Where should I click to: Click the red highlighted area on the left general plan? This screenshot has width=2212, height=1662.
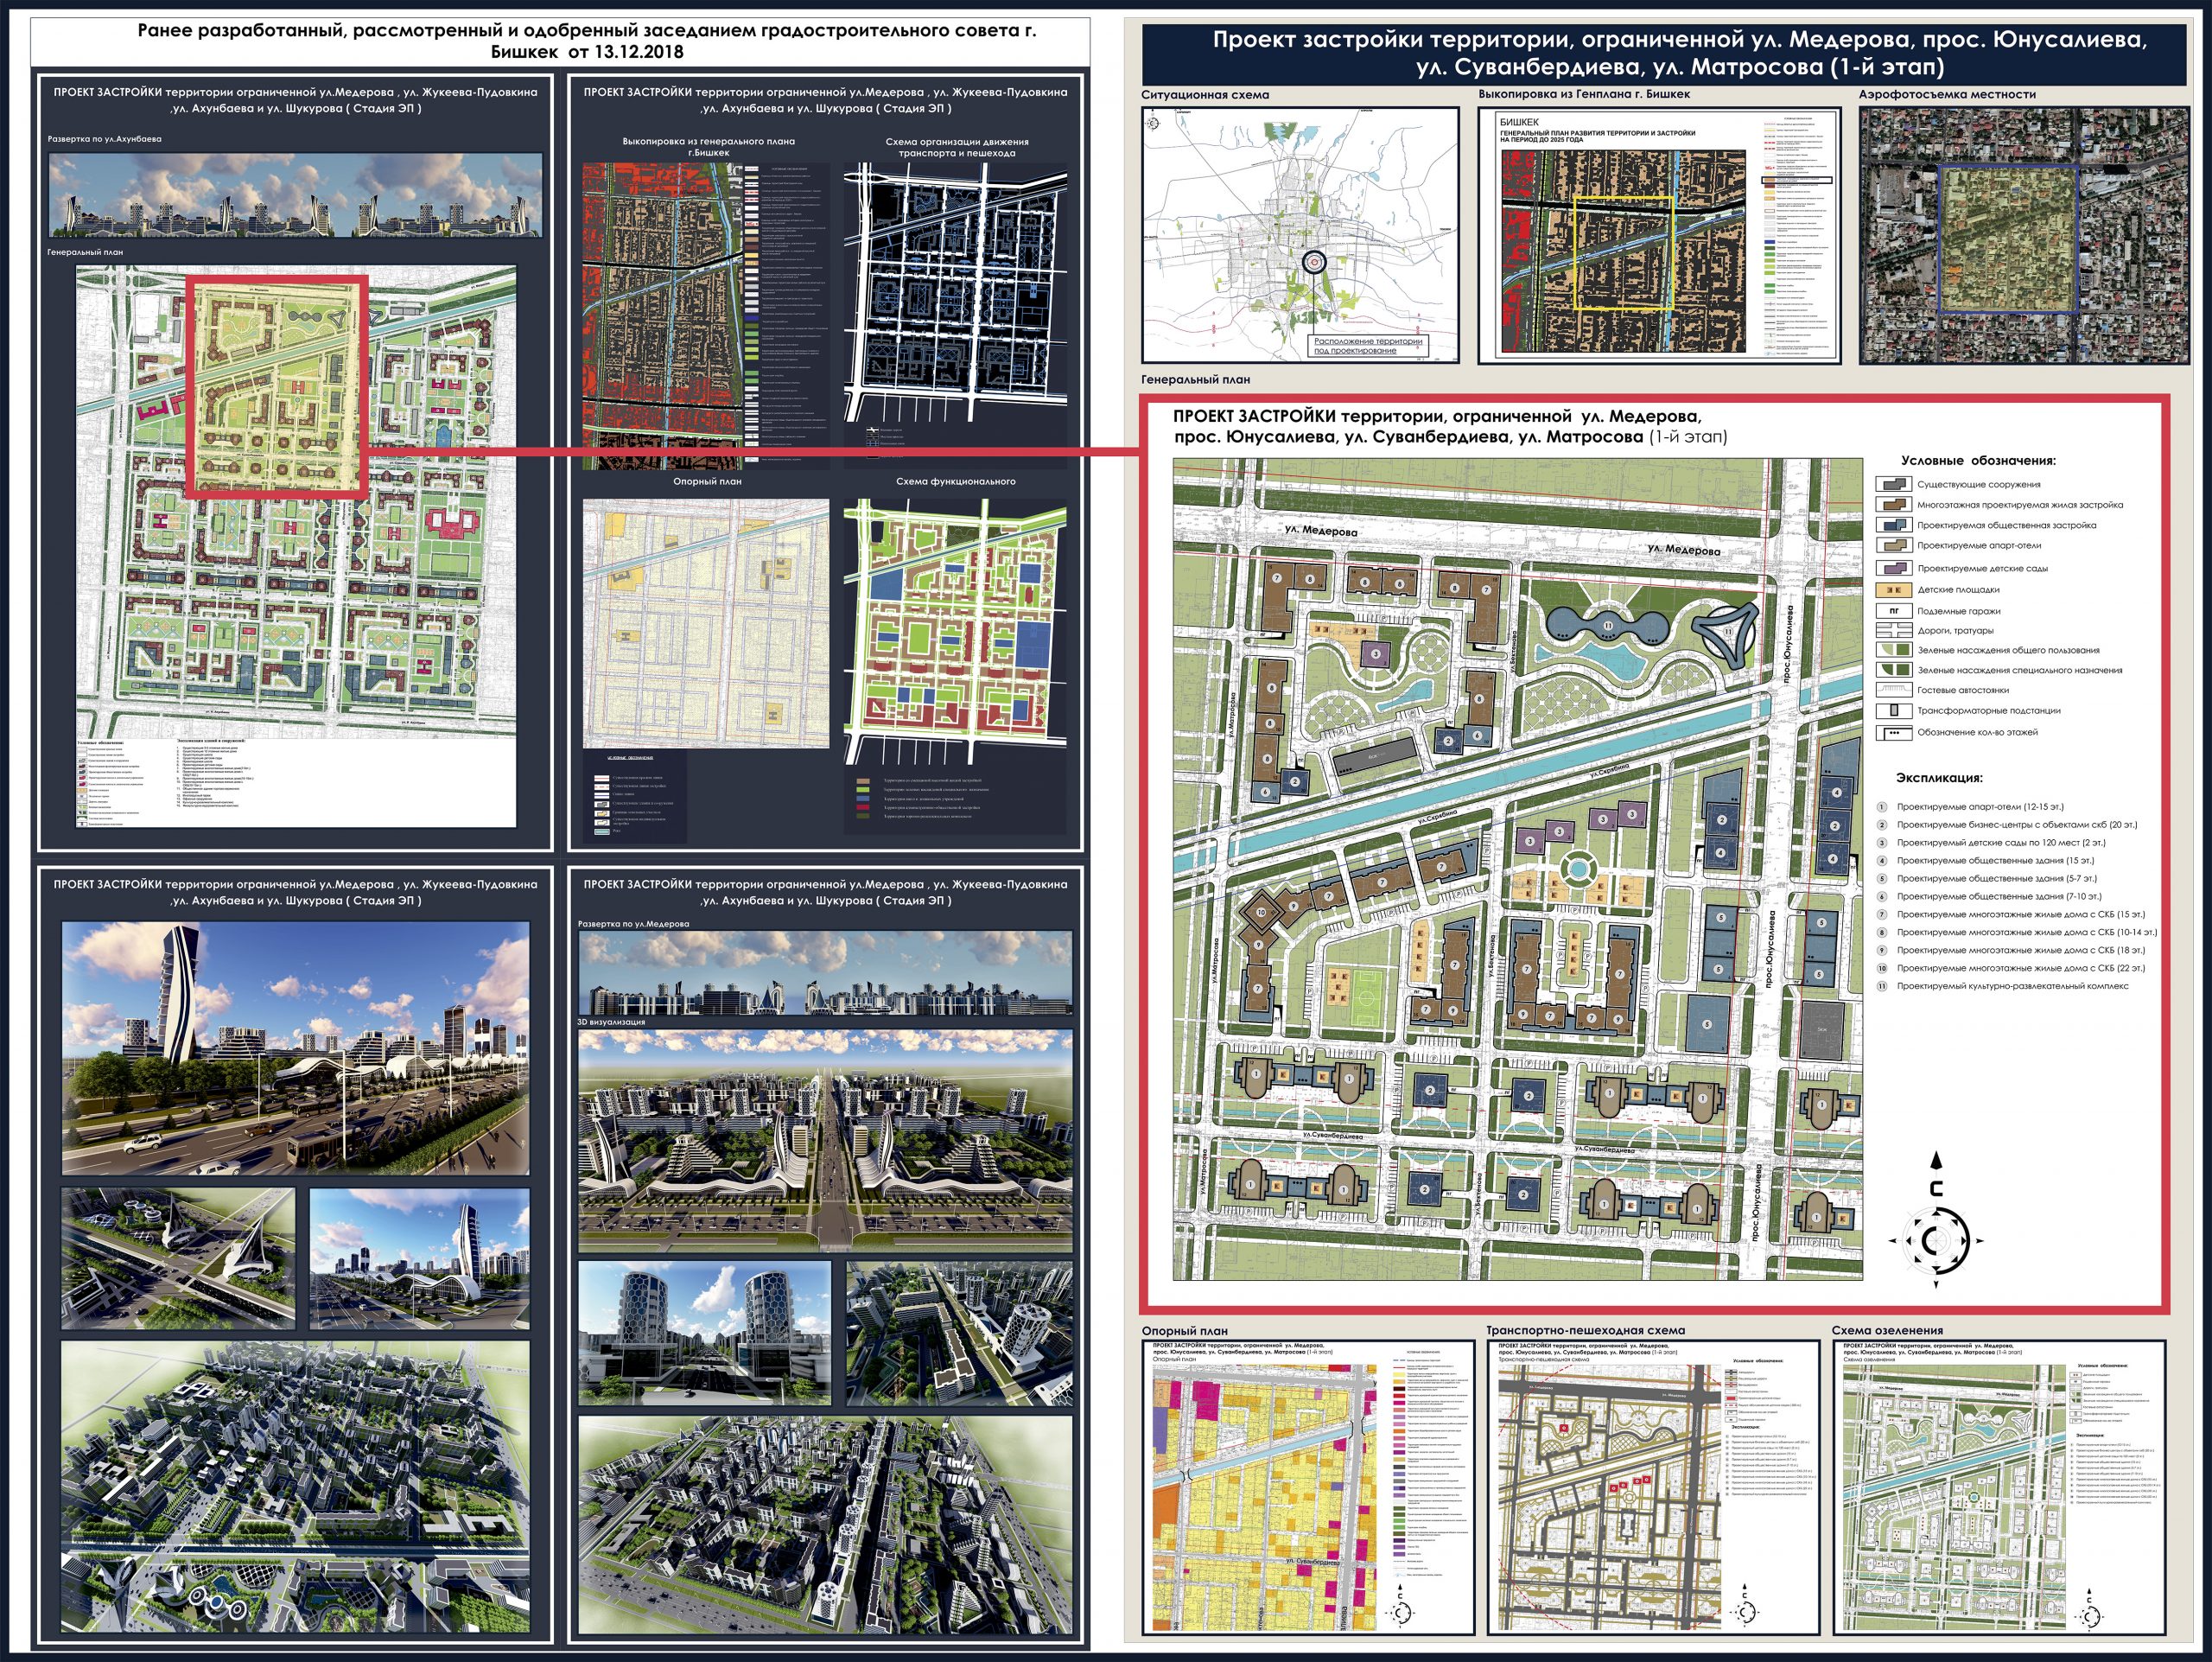pos(277,386)
